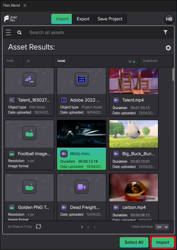Screen dimensions: 177x250
Task: Go to next page arrow
Action: pyautogui.click(x=95, y=227)
